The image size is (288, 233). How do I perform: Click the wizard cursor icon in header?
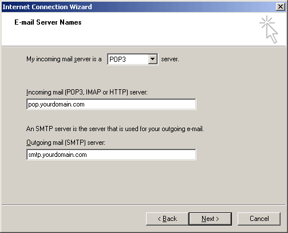pos(269,29)
